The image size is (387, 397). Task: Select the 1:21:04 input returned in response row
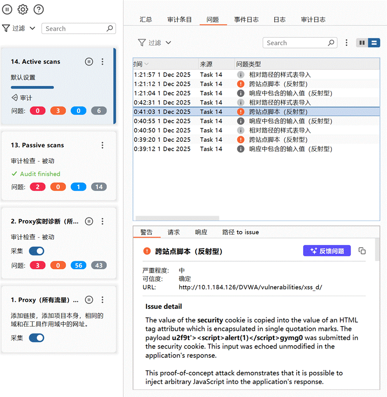coord(256,93)
